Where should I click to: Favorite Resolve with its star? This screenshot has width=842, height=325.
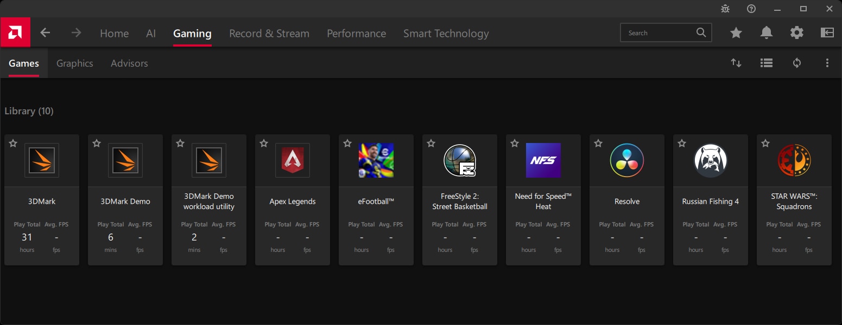click(598, 144)
